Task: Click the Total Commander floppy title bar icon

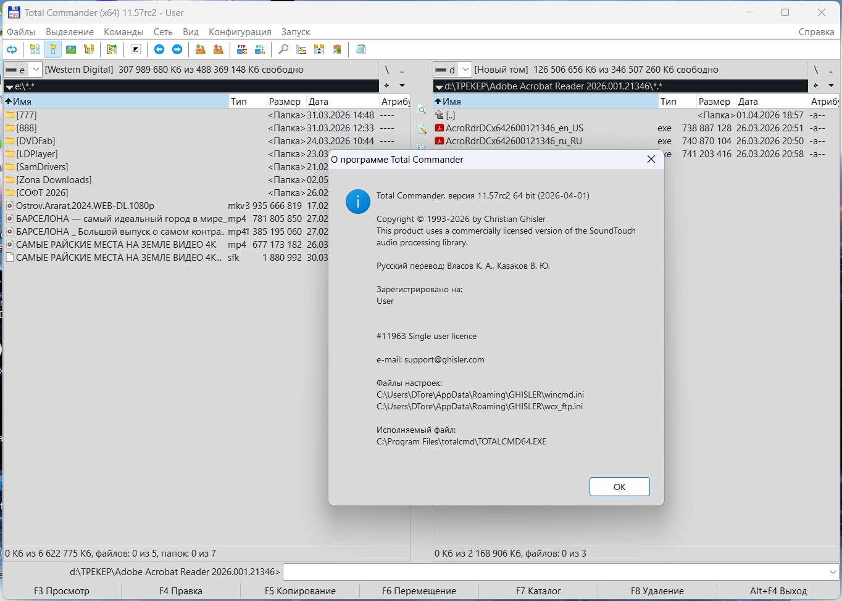Action: [14, 12]
